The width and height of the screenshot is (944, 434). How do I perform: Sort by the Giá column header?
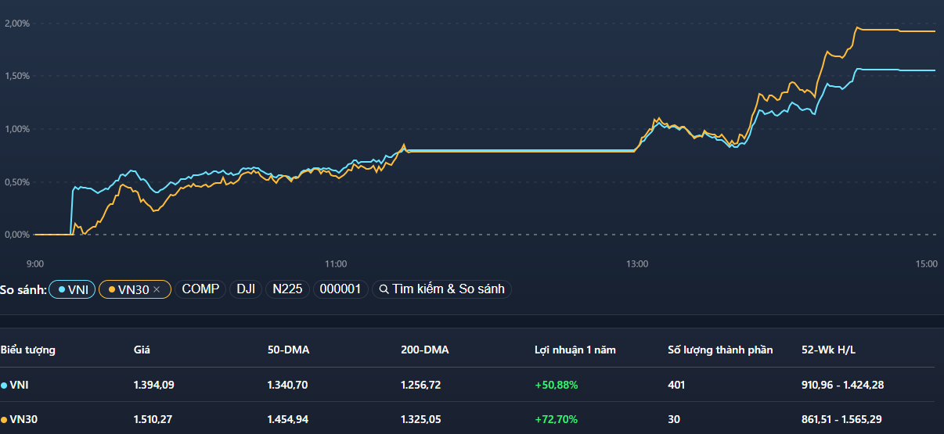pyautogui.click(x=142, y=350)
